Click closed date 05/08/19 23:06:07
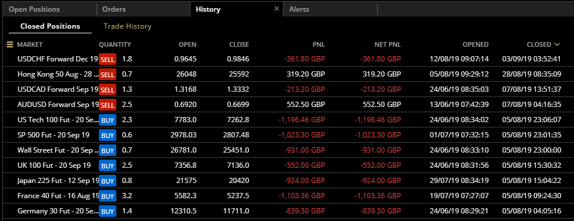The height and width of the screenshot is (221, 574). [531, 120]
